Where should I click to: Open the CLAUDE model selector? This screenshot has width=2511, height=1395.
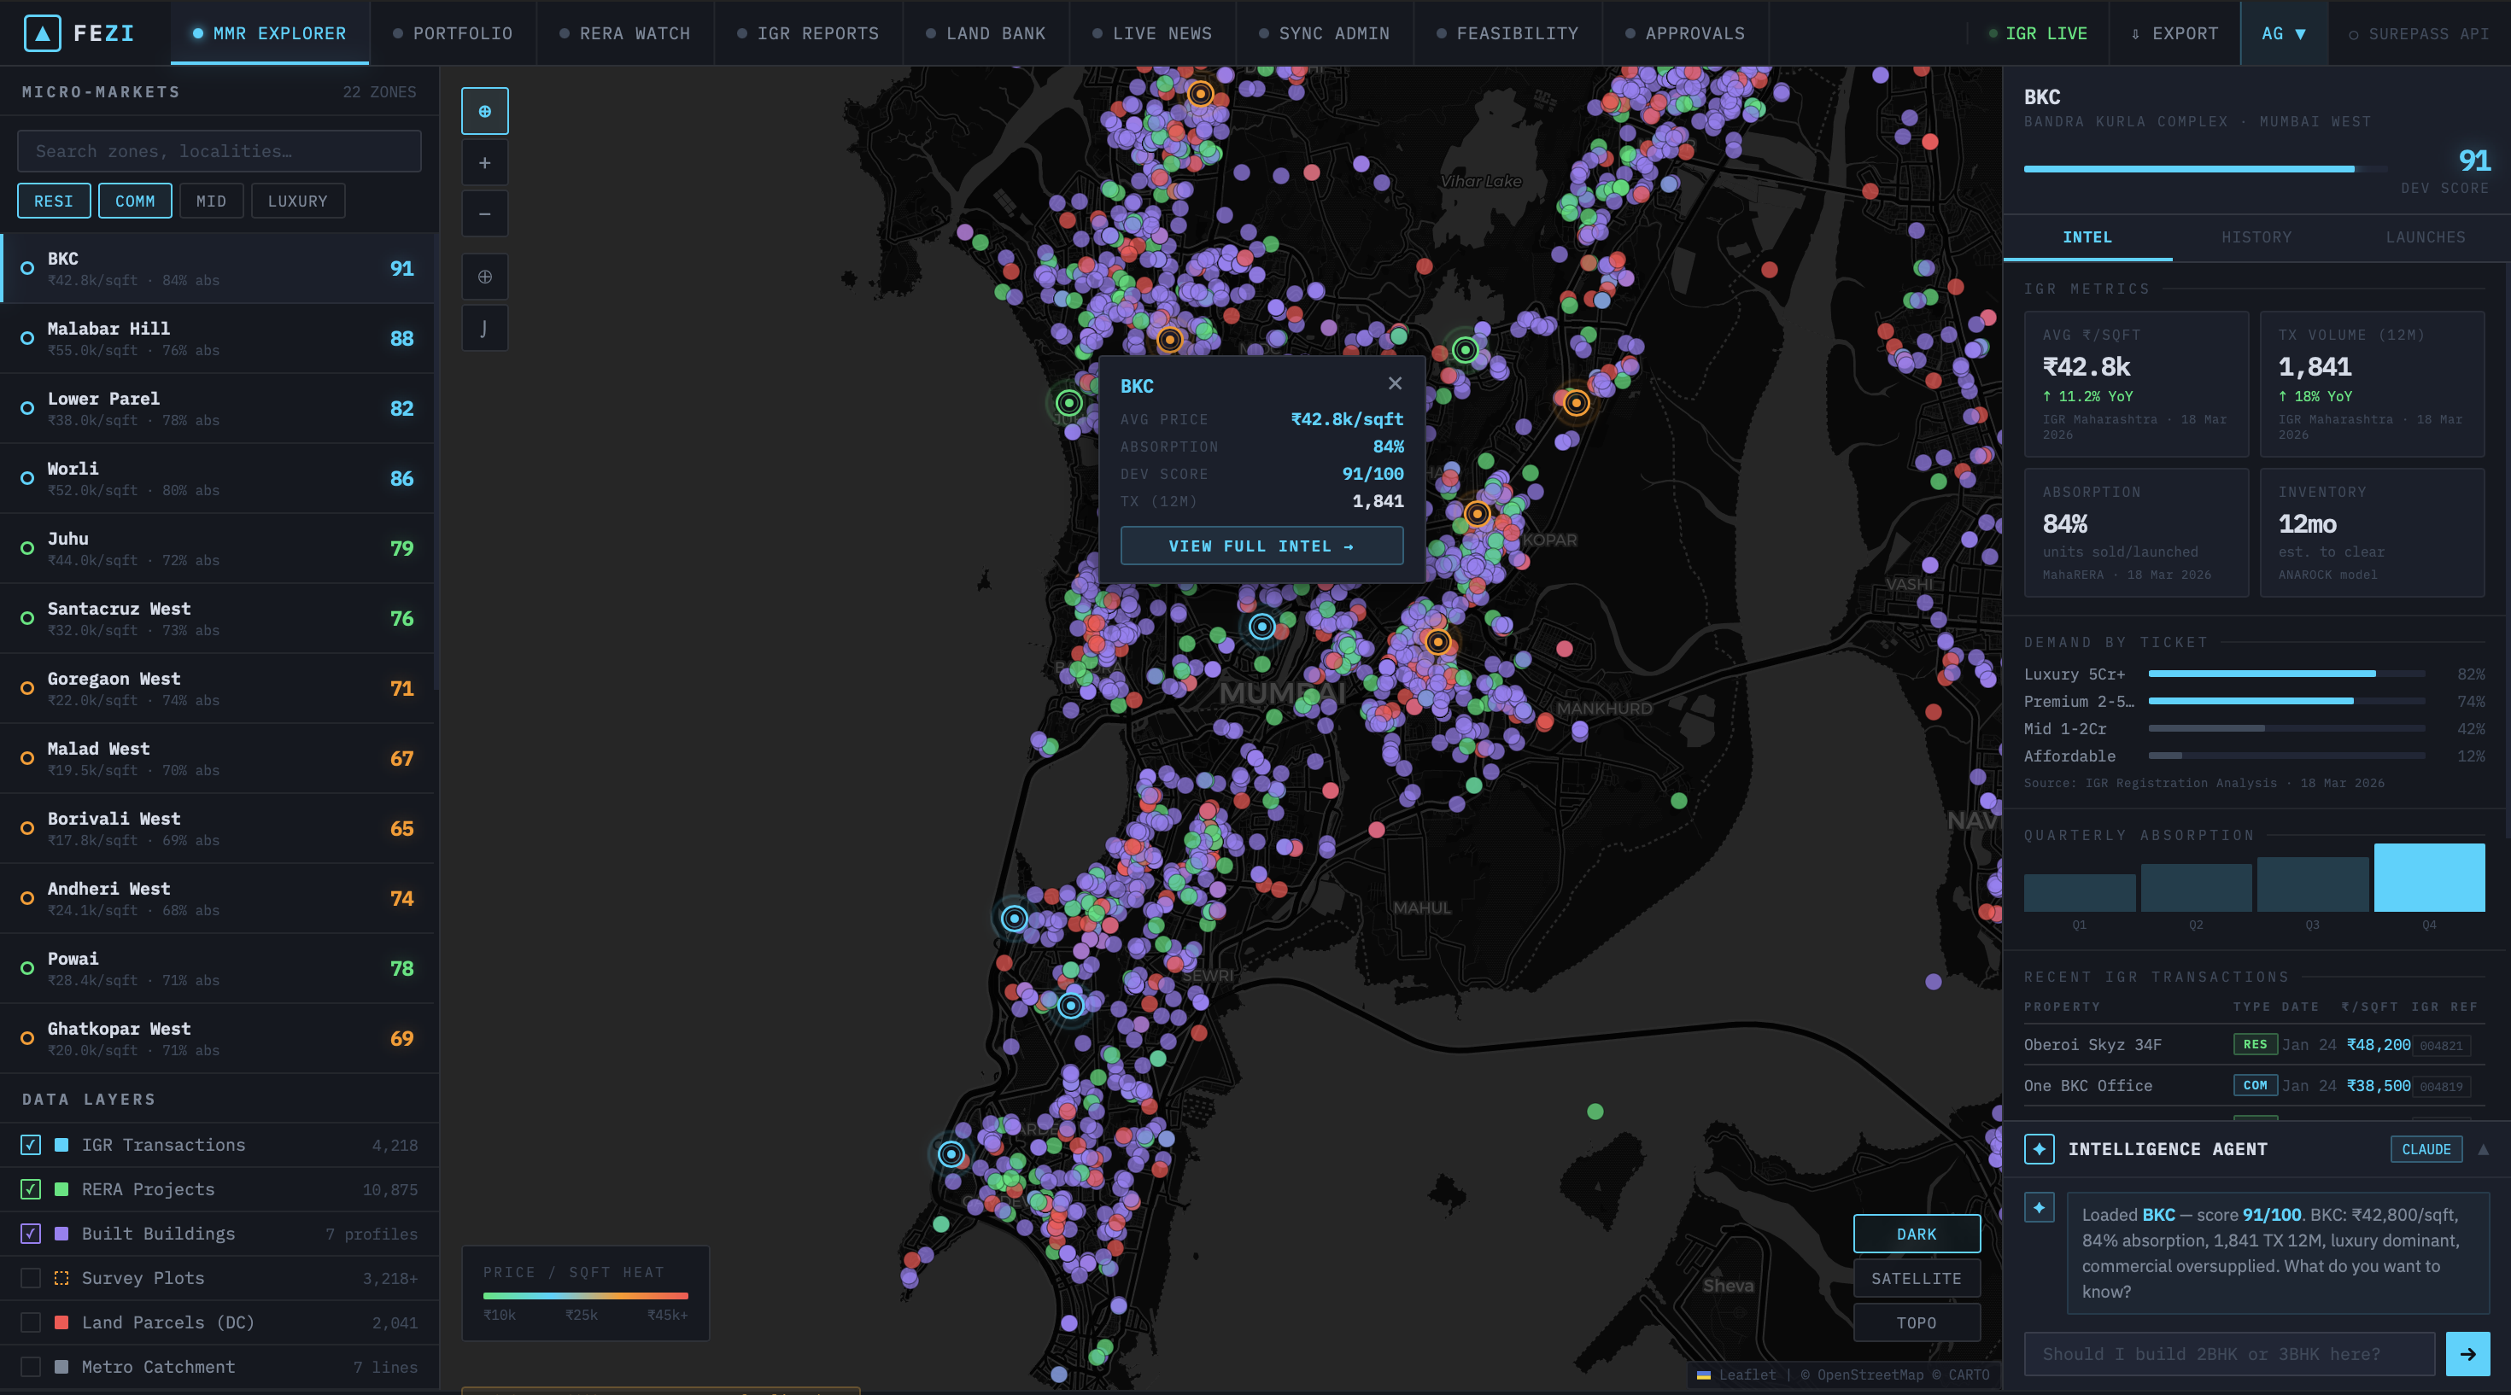[2426, 1149]
